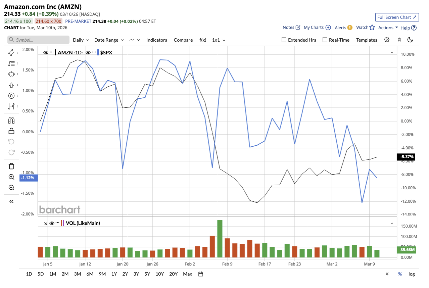The width and height of the screenshot is (429, 288).
Task: Pick the circled number label tool
Action: pos(11,96)
